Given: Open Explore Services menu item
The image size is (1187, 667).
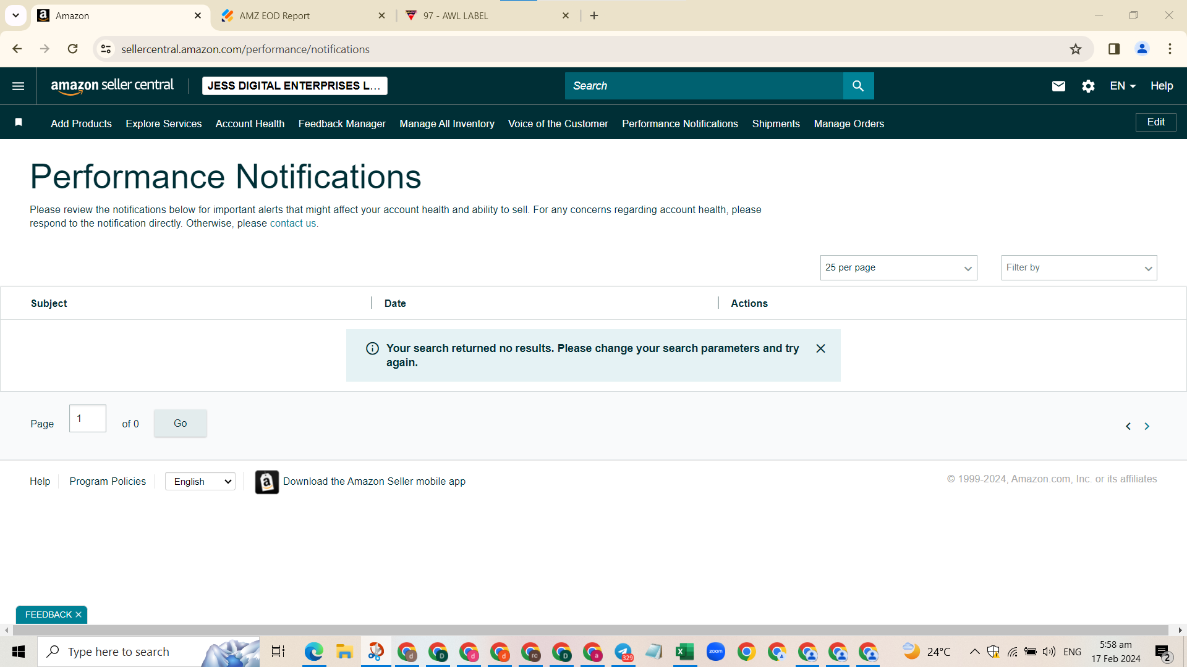Looking at the screenshot, I should (164, 124).
